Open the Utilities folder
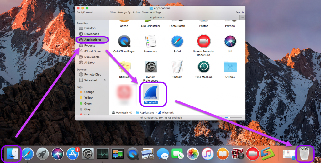The height and width of the screenshot is (163, 321). pos(230,67)
